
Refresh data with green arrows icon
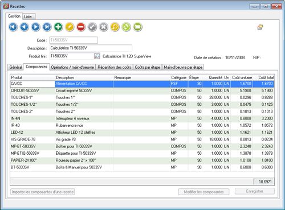point(127,27)
